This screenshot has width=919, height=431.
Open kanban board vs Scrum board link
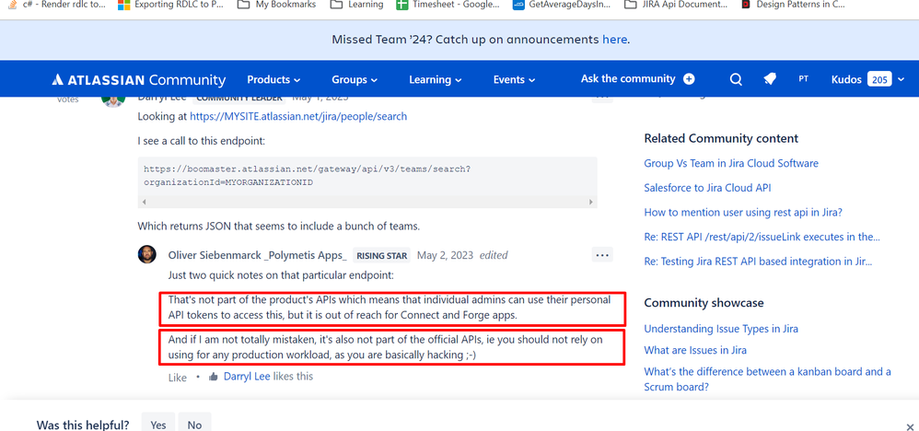(x=767, y=379)
